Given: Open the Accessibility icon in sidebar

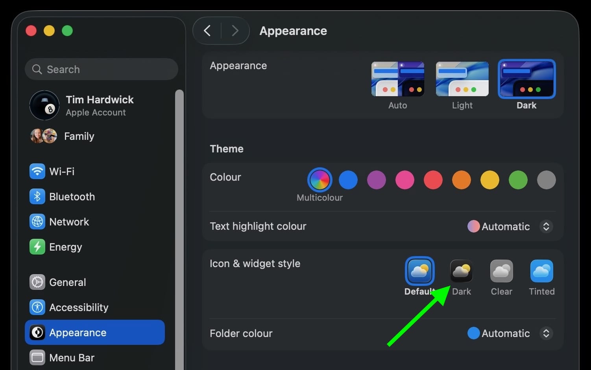Looking at the screenshot, I should (37, 307).
